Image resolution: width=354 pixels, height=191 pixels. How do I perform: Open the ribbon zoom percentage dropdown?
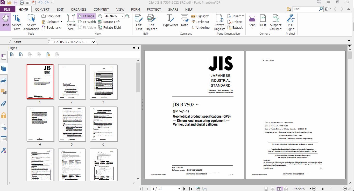[x=122, y=16]
